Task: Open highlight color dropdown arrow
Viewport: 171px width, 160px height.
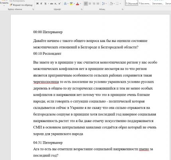Action: click(74, 4)
